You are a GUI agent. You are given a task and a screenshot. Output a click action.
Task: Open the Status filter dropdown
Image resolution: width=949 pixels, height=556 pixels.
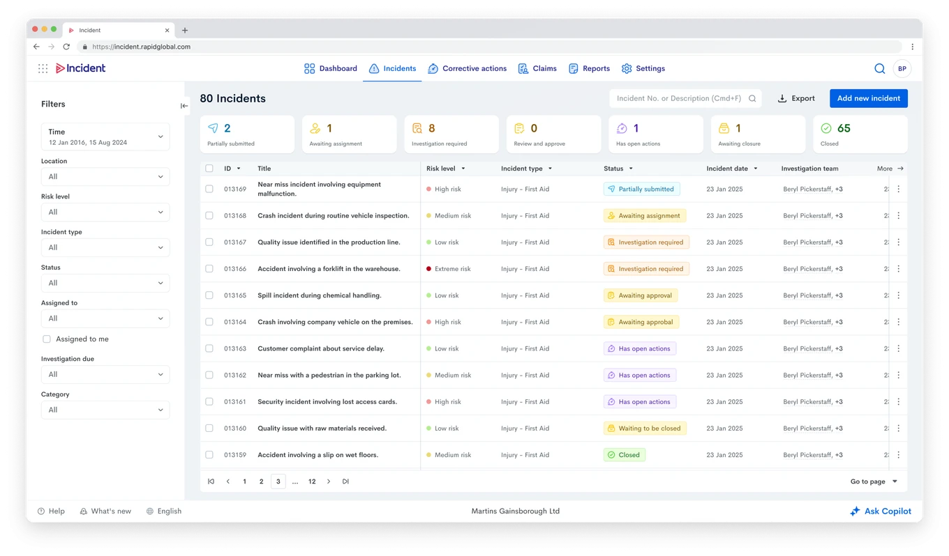coord(105,283)
